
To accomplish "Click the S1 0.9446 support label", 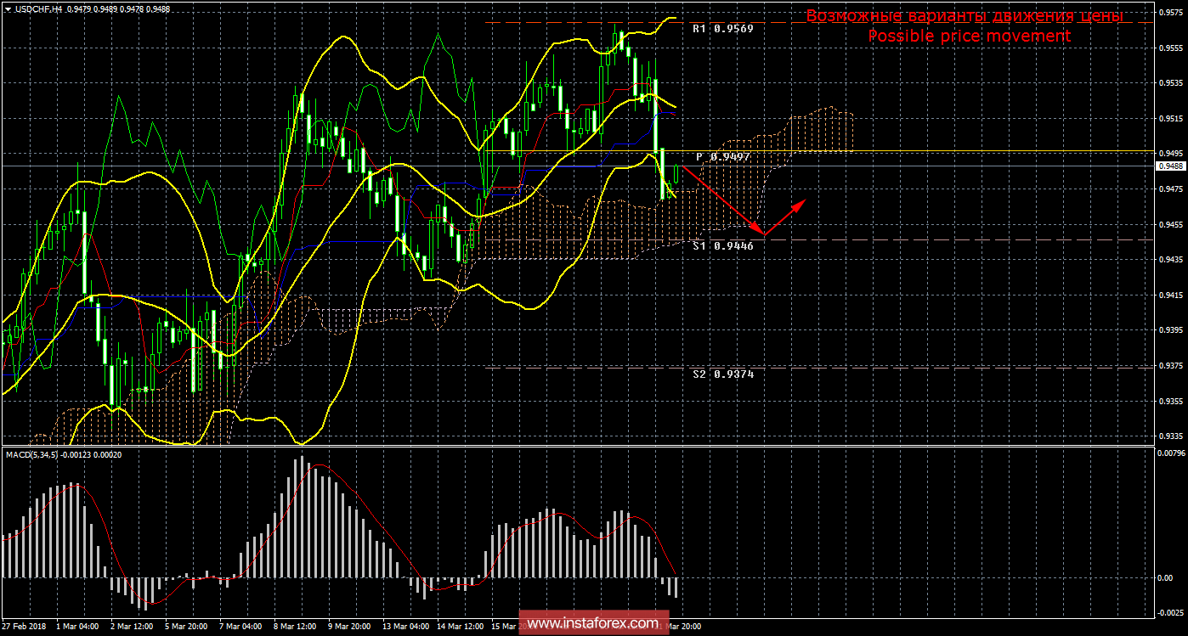I will (722, 245).
